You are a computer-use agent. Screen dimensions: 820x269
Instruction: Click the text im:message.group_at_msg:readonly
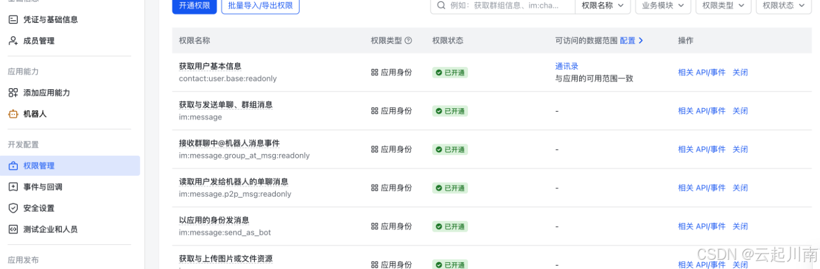click(x=244, y=156)
